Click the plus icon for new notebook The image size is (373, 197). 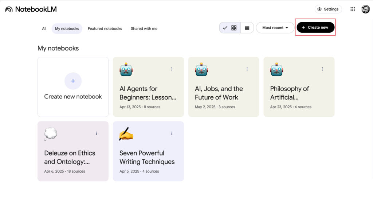[x=73, y=81]
